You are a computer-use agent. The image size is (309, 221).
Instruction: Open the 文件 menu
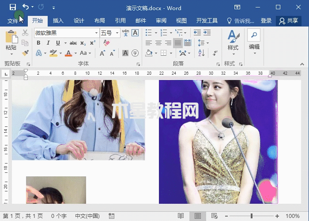(x=12, y=20)
